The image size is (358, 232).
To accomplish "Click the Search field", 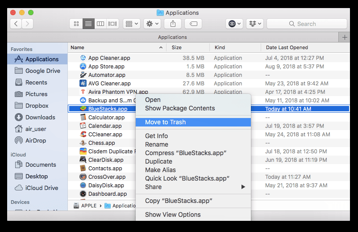I will [307, 24].
